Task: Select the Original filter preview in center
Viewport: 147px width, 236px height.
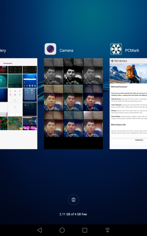Action: [x=73, y=98]
